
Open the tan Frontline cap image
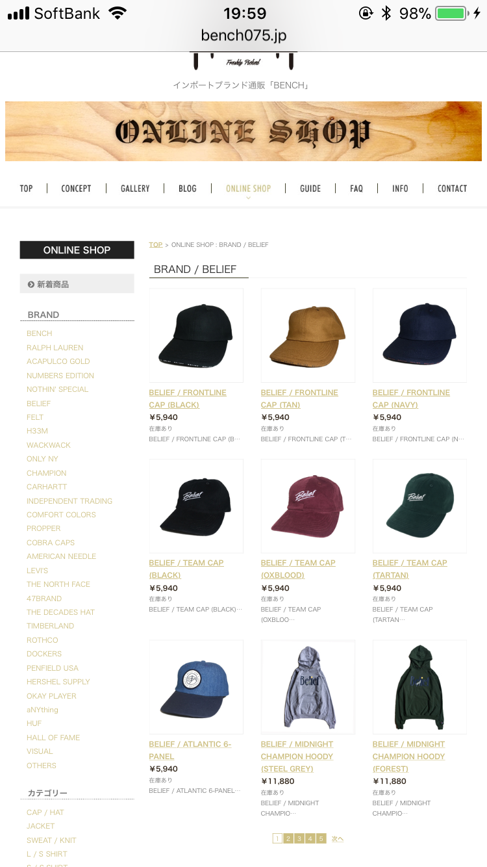[308, 335]
